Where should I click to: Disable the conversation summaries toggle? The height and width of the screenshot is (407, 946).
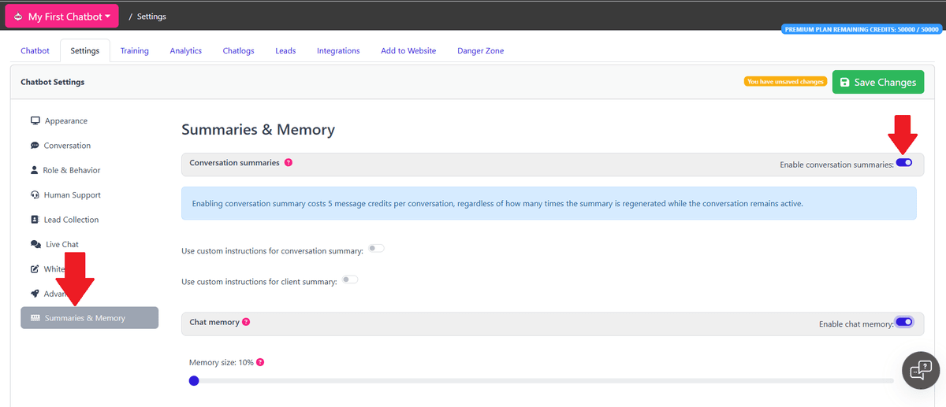click(904, 163)
